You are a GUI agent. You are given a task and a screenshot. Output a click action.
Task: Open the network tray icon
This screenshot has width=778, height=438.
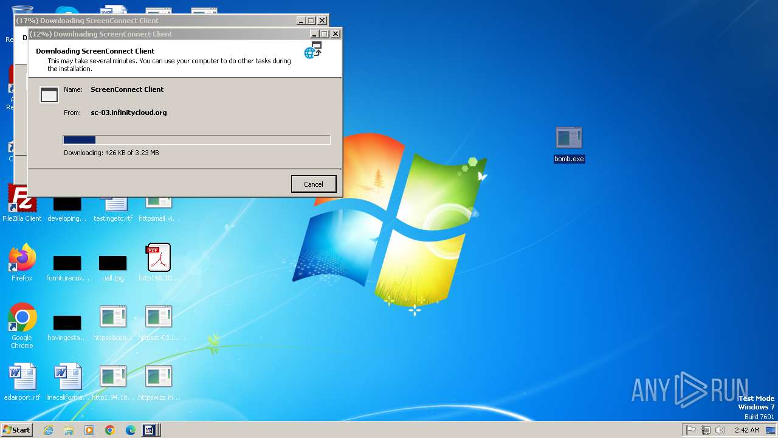point(706,430)
